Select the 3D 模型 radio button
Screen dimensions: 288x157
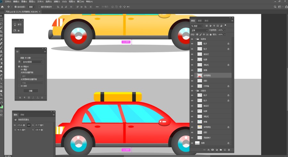pos(19,70)
